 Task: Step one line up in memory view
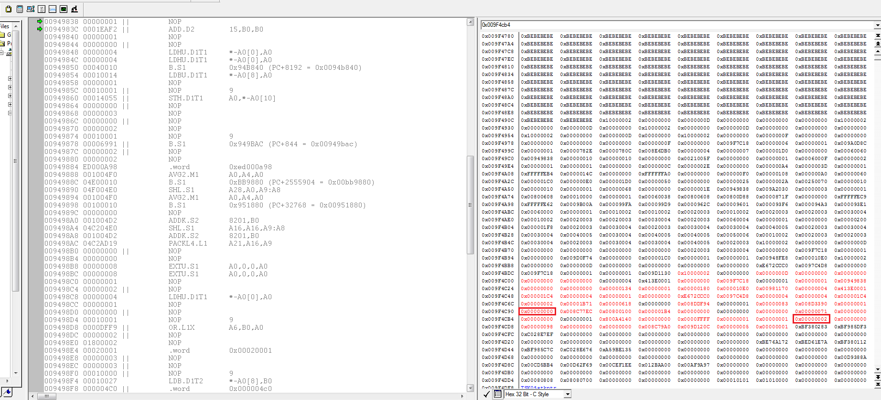pyautogui.click(x=878, y=51)
